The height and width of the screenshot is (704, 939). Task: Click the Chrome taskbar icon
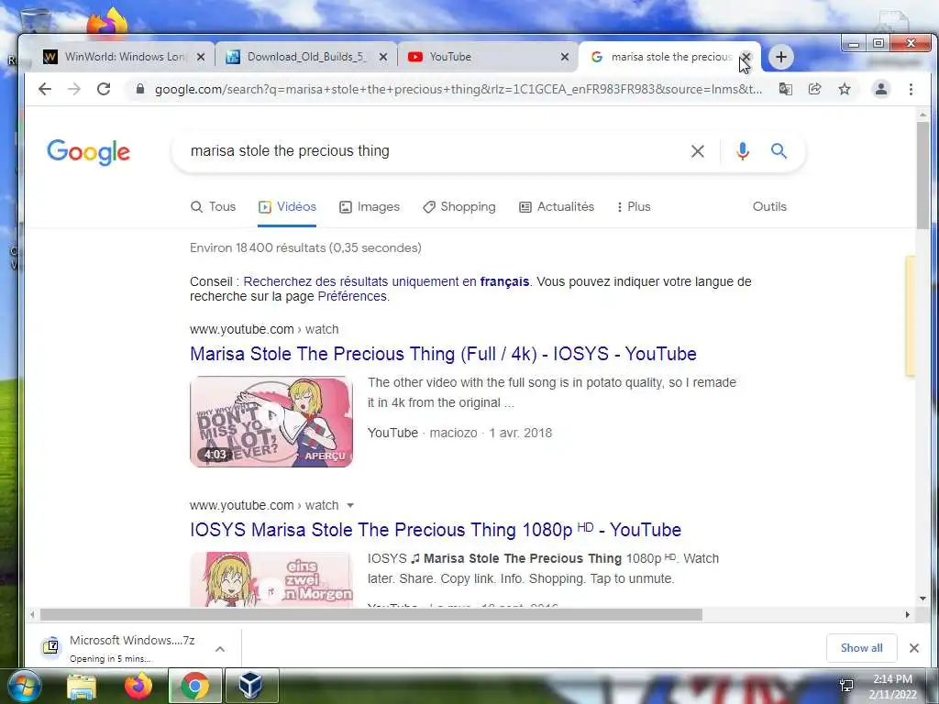194,686
